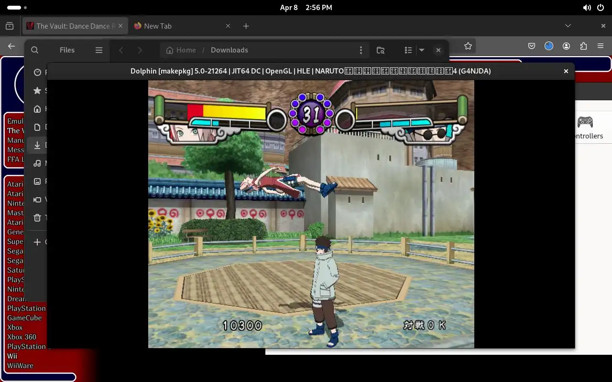Open the Home icon in the Files sidebar
This screenshot has width=612, height=382.
[37, 109]
